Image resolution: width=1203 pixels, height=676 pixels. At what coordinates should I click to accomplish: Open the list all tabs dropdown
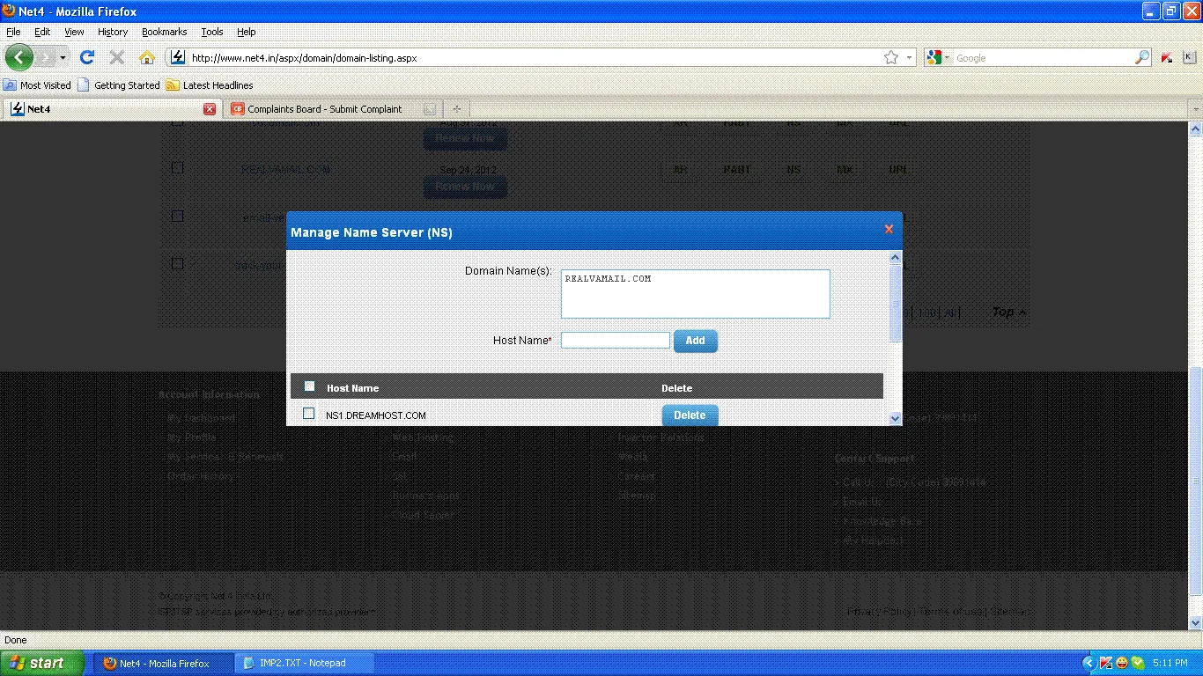click(1194, 109)
